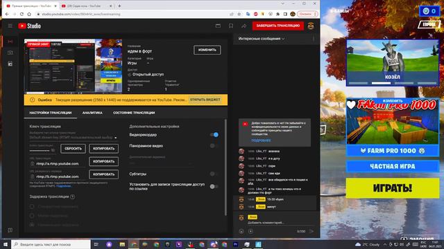Click the Chrome Home button
This screenshot has width=444, height=249.
(29, 14)
